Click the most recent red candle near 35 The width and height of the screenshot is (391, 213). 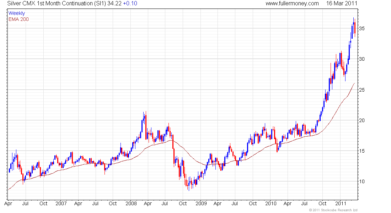click(355, 28)
